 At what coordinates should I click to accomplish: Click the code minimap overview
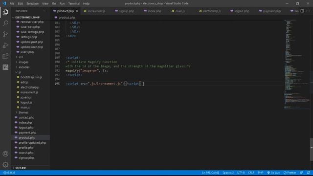[297, 64]
